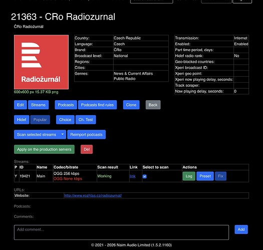
Task: Click into the Add comment text field
Action: [121, 232]
